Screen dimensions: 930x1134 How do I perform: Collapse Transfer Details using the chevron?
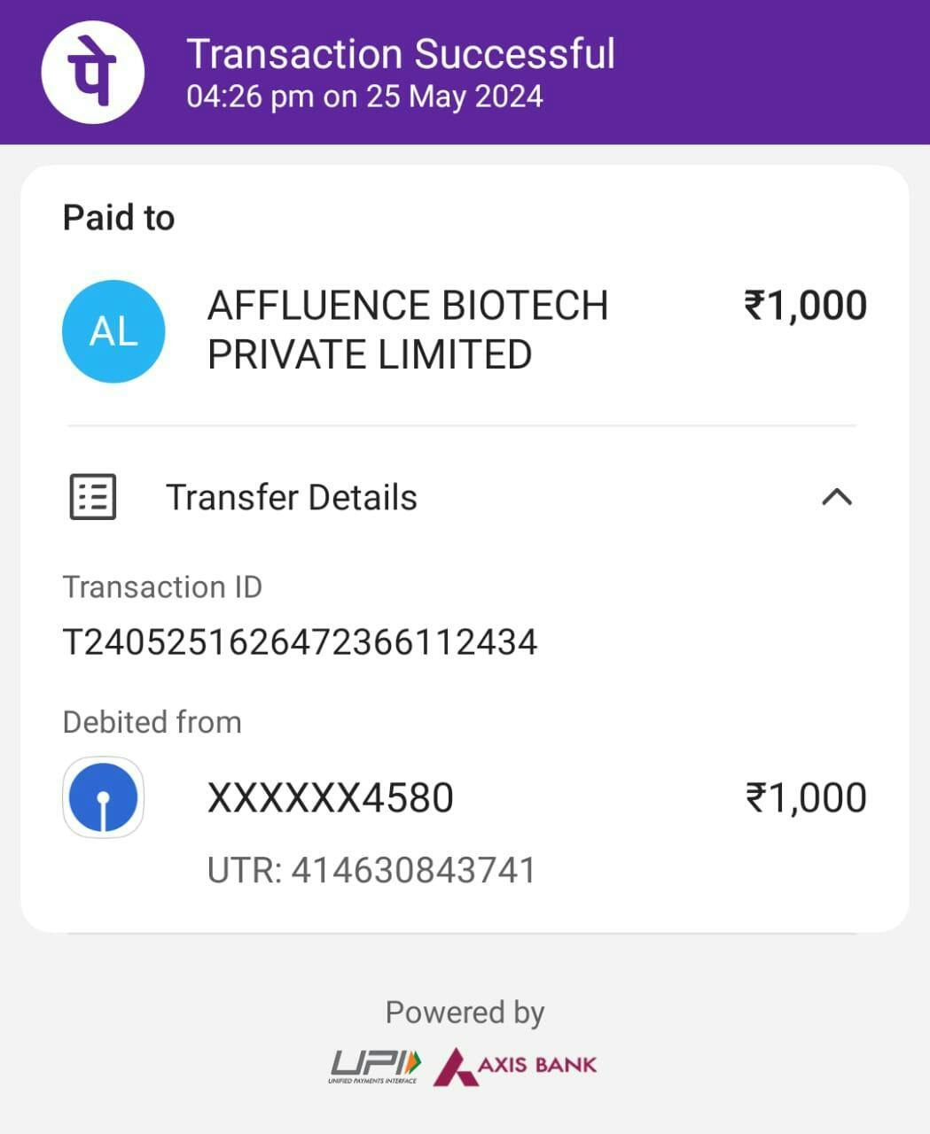(837, 497)
